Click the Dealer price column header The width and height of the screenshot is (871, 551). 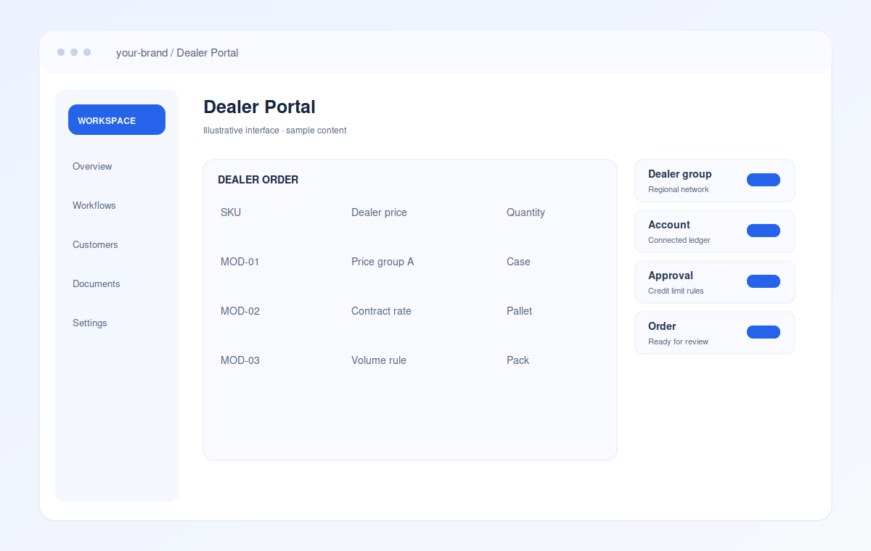coord(379,212)
